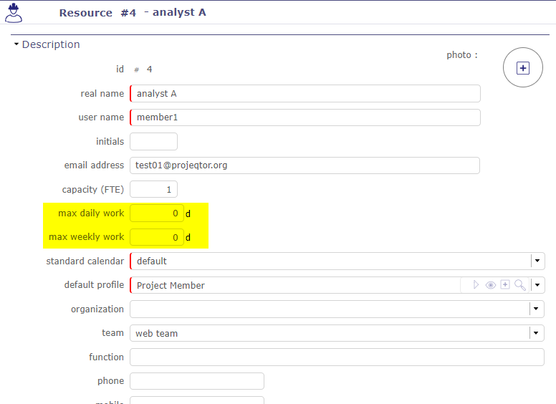
Task: Click the real name field
Action: coord(305,94)
